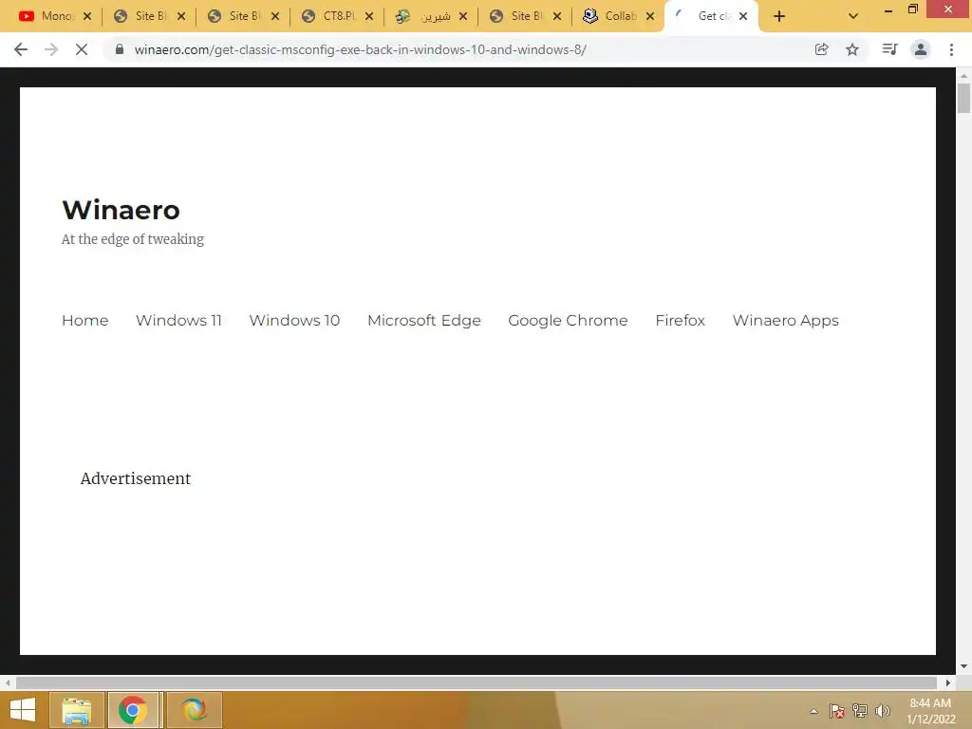Open the taskbar clock and date

930,711
